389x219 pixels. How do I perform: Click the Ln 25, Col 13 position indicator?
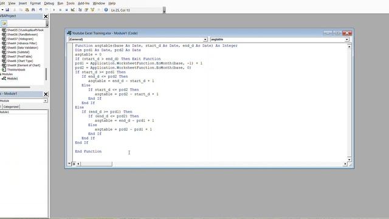(x=120, y=10)
